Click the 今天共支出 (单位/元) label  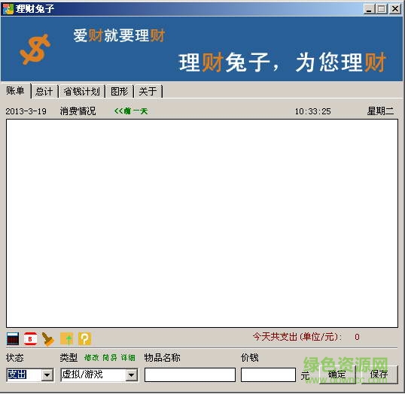coord(297,337)
